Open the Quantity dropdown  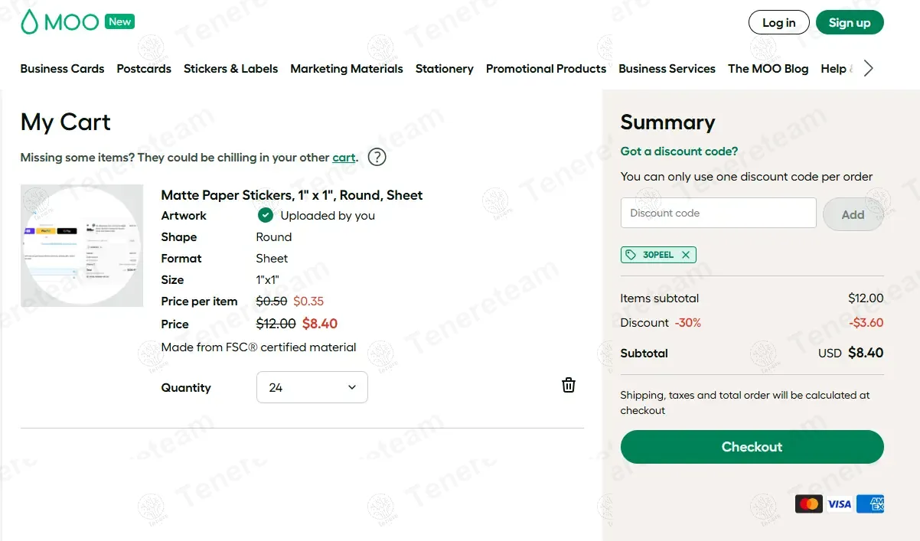pyautogui.click(x=312, y=387)
